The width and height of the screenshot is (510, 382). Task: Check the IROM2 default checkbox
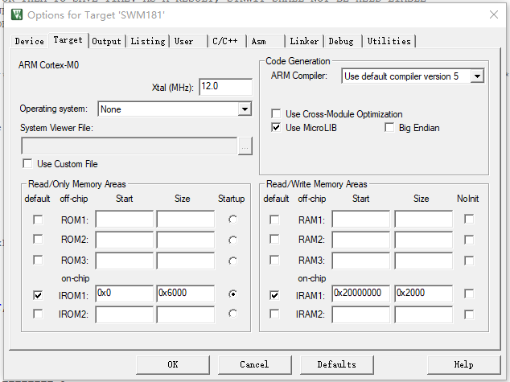(38, 314)
